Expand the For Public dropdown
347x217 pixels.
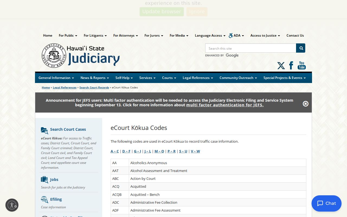pyautogui.click(x=68, y=36)
